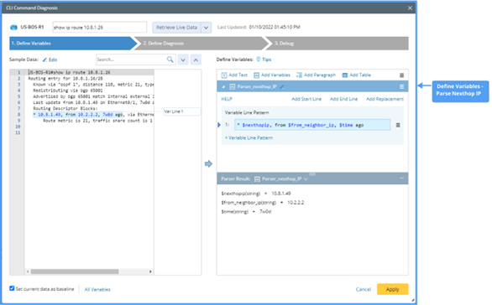Click Add Replacement
The width and height of the screenshot is (492, 305).
(385, 99)
